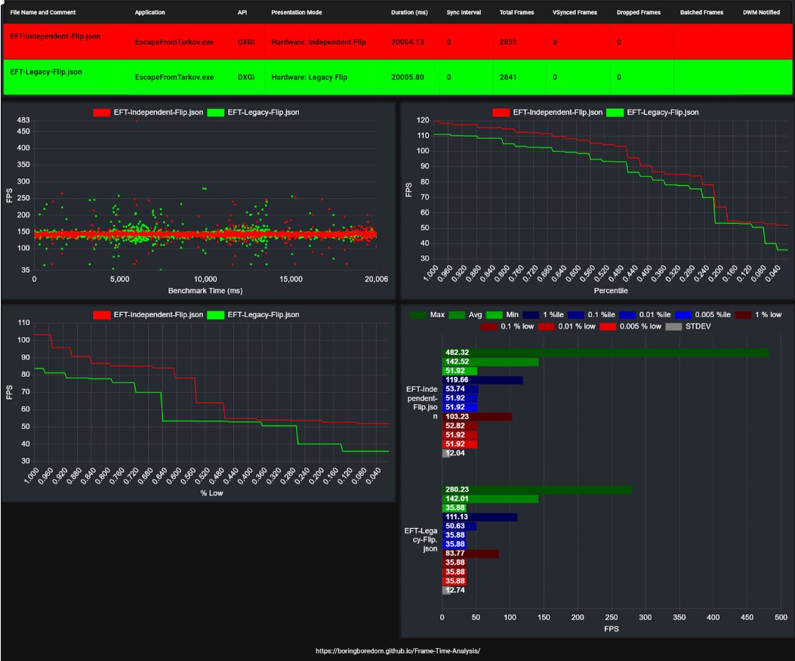795x661 pixels.
Task: Click the 12.74 STDEV bar
Action: point(447,590)
